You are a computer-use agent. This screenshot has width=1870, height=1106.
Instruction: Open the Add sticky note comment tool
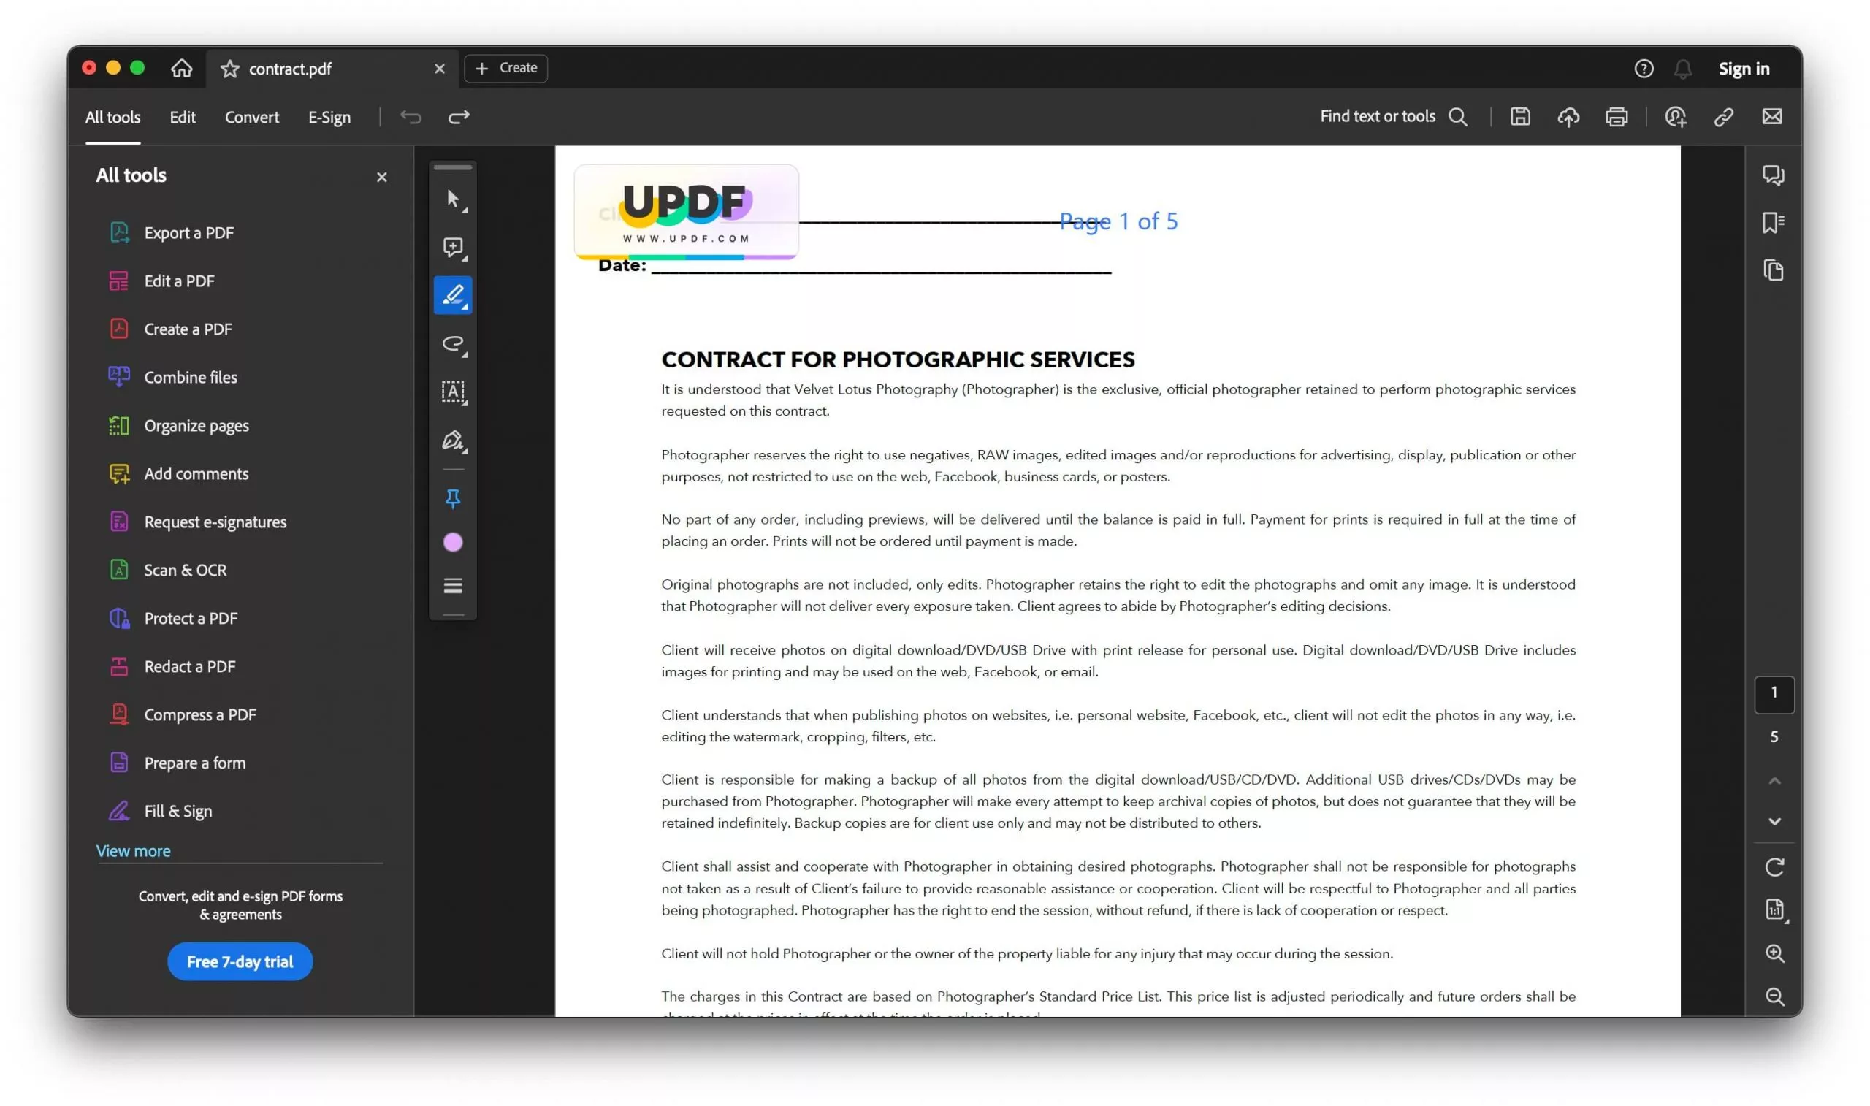coord(453,248)
